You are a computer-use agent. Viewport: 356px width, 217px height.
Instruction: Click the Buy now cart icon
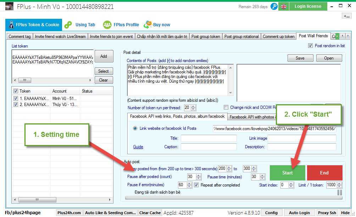point(148,25)
